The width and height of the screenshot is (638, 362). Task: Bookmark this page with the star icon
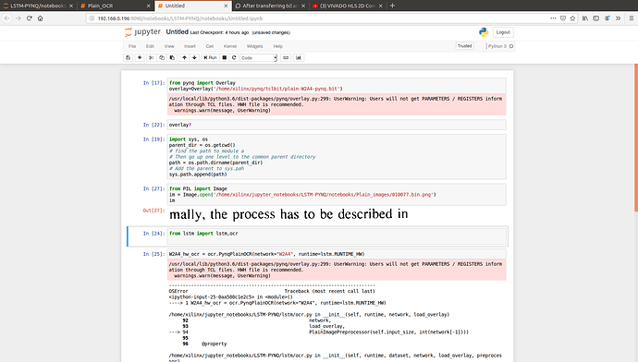[x=573, y=18]
